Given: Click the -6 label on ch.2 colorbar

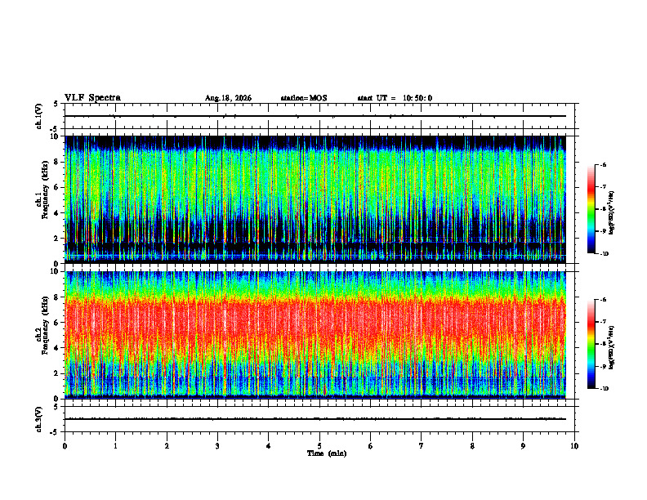Looking at the screenshot, I should [x=603, y=300].
